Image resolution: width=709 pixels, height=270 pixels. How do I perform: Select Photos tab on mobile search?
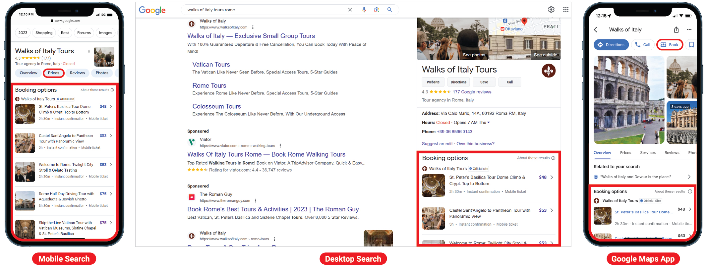pos(102,73)
